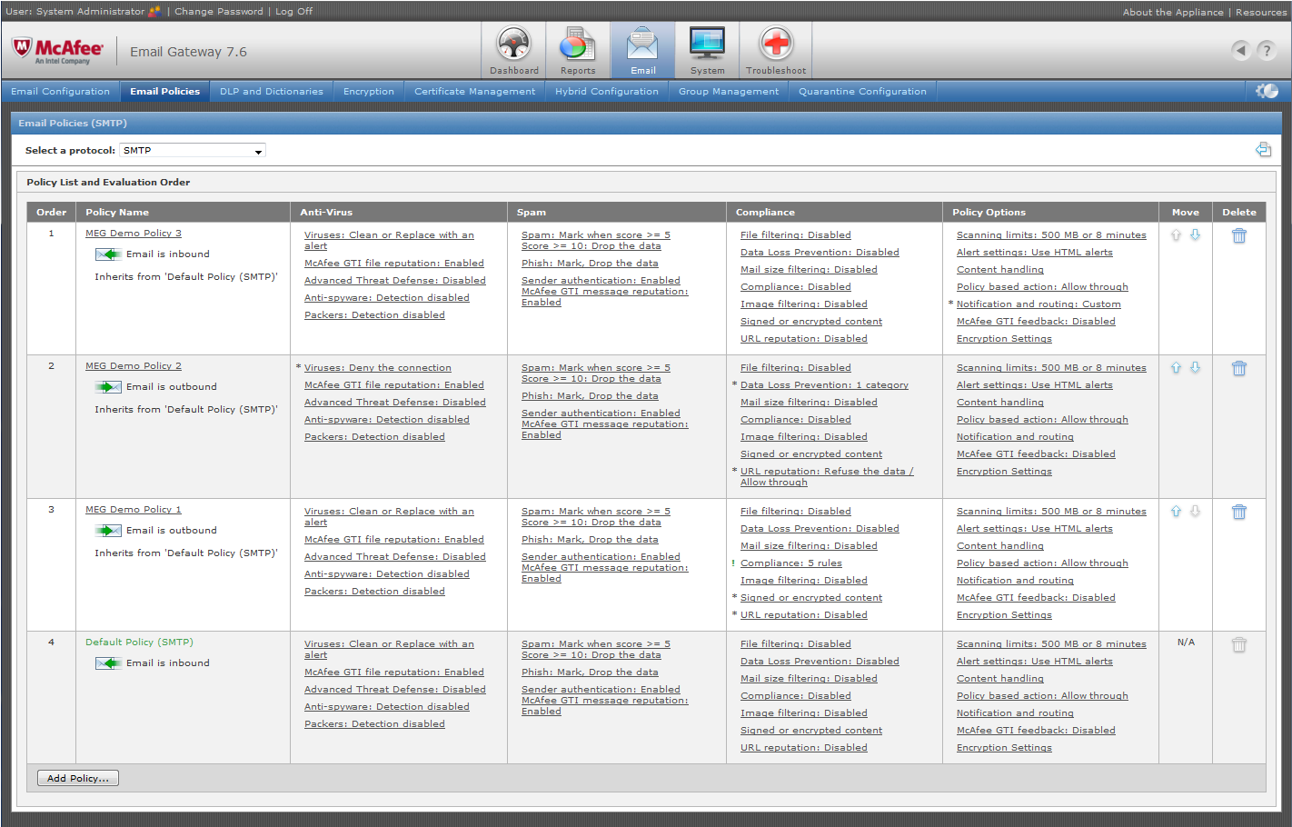Delete MEG Demo Policy 3 with trash icon
Screen dimensions: 1292x827
coord(1238,235)
